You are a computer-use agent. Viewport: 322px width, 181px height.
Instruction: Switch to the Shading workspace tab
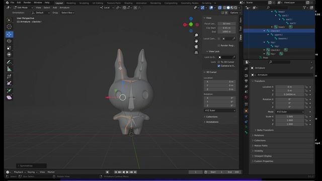pos(128,3)
